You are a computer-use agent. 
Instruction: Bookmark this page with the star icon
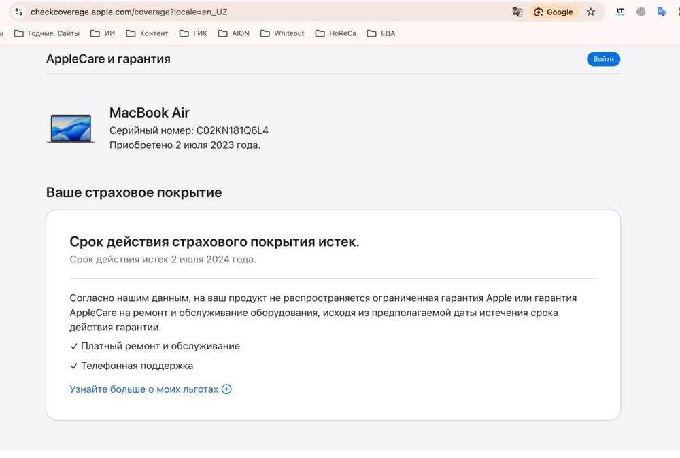click(x=591, y=12)
